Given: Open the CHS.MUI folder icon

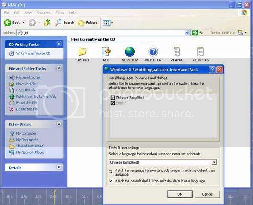Looking at the screenshot, I should tap(82, 52).
